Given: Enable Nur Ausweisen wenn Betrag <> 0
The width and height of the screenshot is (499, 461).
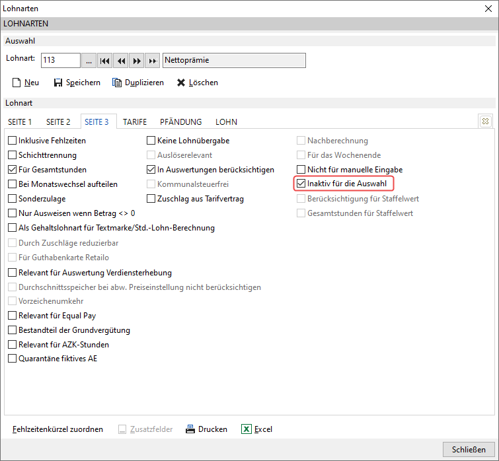Looking at the screenshot, I should point(12,213).
